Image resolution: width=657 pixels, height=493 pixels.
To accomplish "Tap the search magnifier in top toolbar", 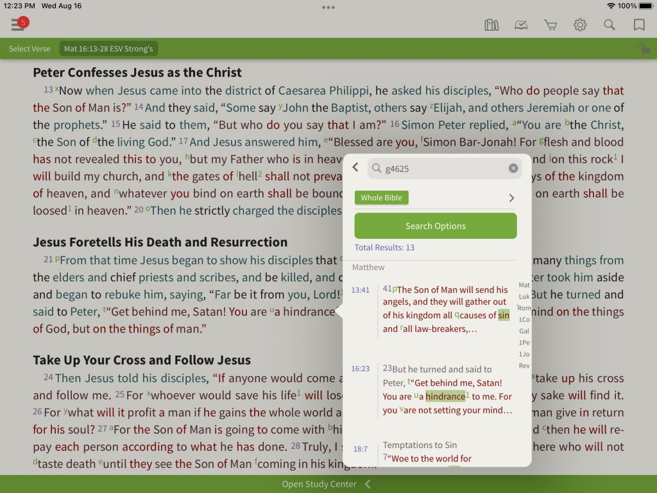I will tap(610, 25).
